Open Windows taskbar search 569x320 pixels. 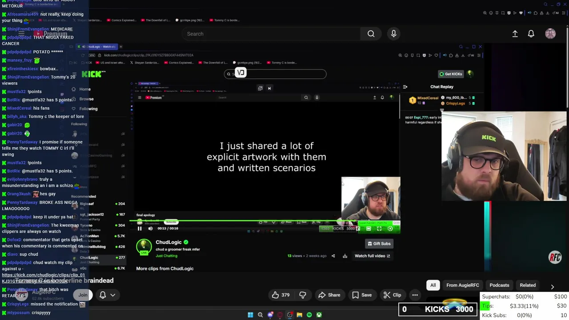(x=260, y=315)
